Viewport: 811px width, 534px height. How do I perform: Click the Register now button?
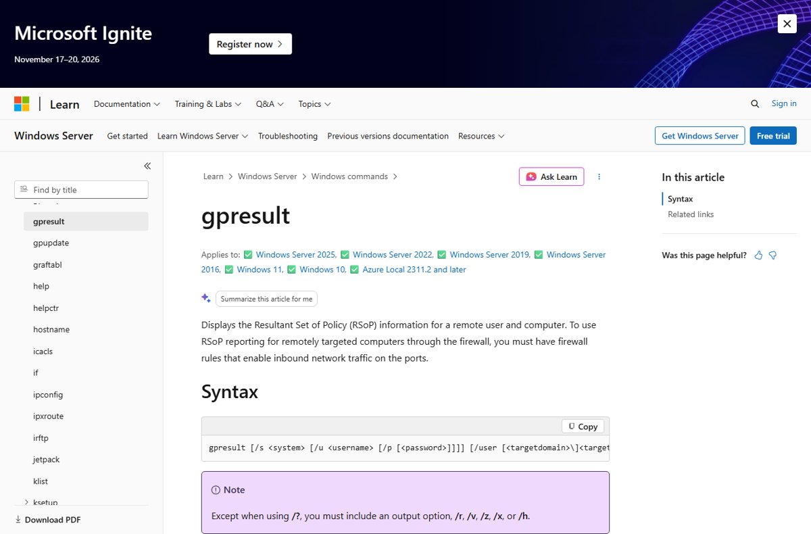click(250, 44)
